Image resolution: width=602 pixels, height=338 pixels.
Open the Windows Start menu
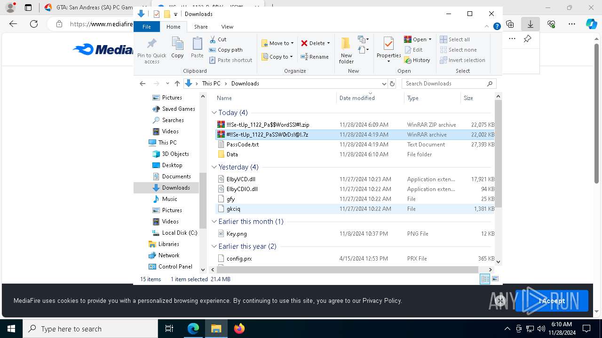click(11, 329)
